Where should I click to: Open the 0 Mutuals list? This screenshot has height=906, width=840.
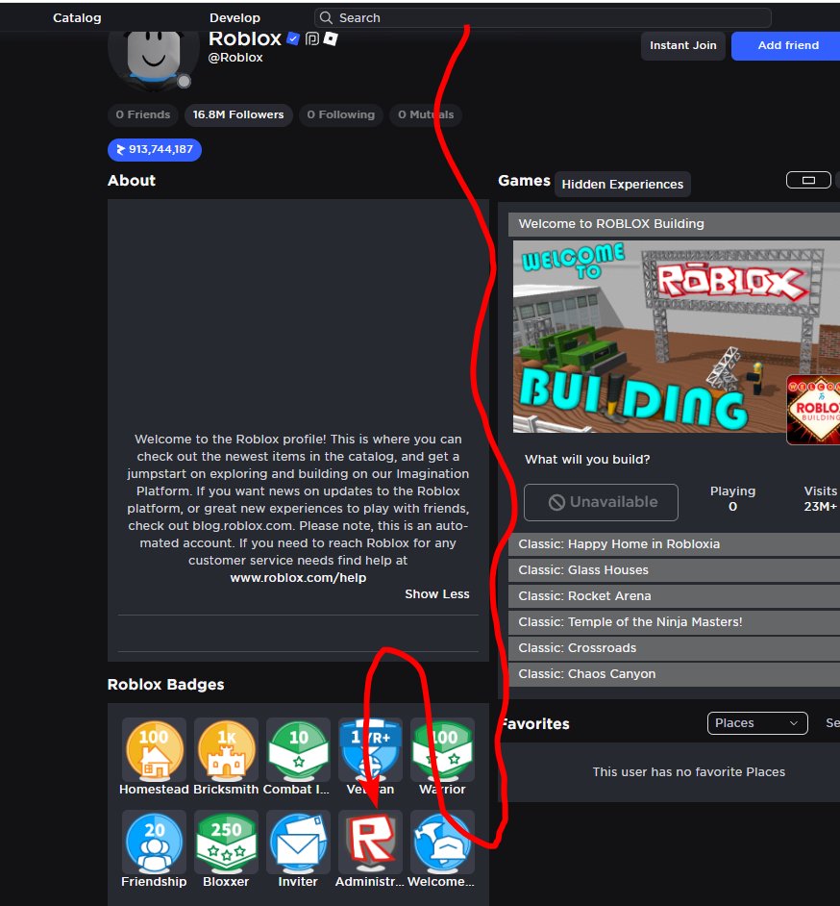pyautogui.click(x=426, y=114)
